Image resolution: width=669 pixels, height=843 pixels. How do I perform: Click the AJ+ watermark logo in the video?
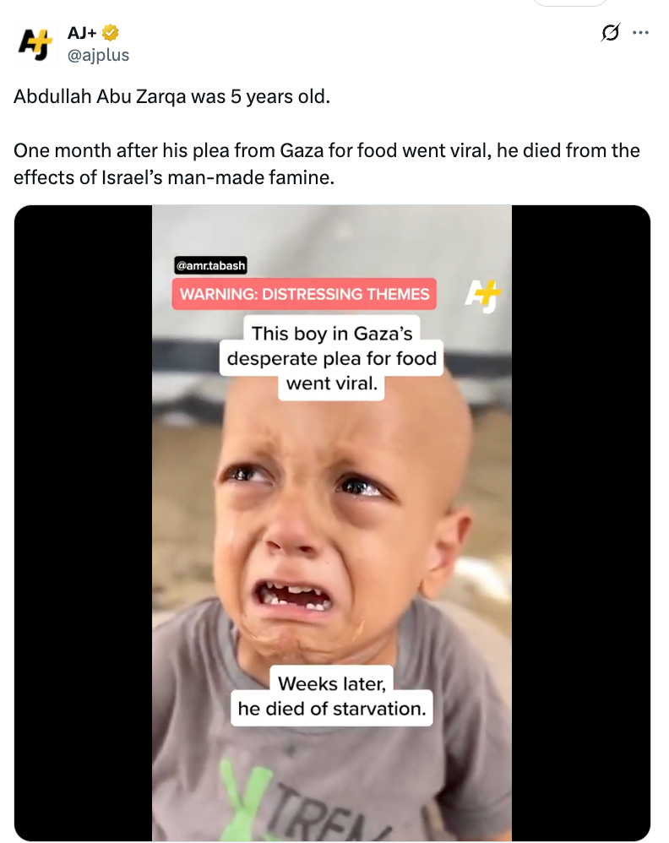coord(482,295)
